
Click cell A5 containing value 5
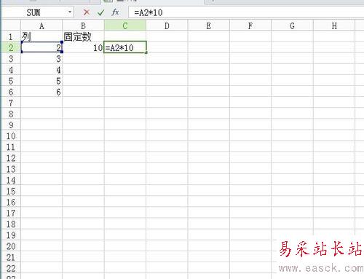pos(41,81)
